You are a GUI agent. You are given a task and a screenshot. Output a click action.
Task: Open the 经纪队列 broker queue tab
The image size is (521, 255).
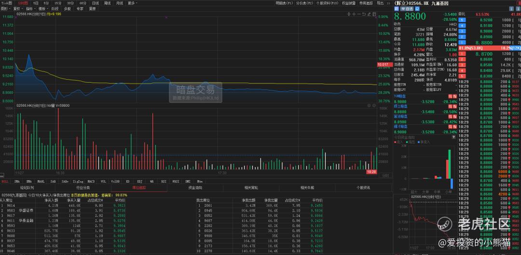tap(27, 188)
